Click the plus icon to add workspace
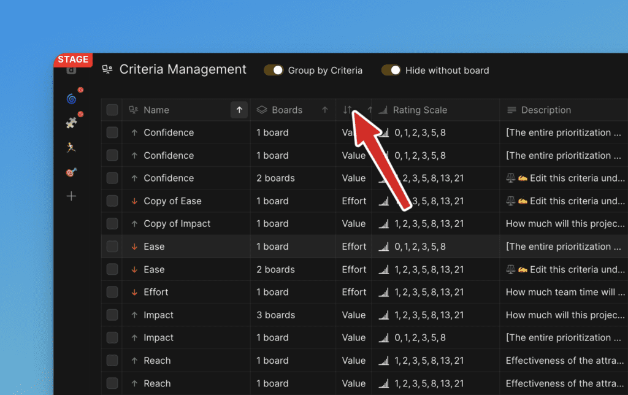Image resolution: width=628 pixels, height=395 pixels. [71, 196]
